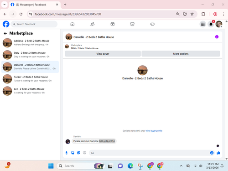
Task: Send a thumbs-up like
Action: point(218,153)
